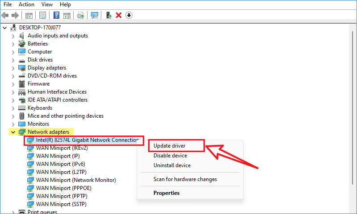Screen dimensions: 357x214
Task: Open the File menu
Action: pos(8,4)
